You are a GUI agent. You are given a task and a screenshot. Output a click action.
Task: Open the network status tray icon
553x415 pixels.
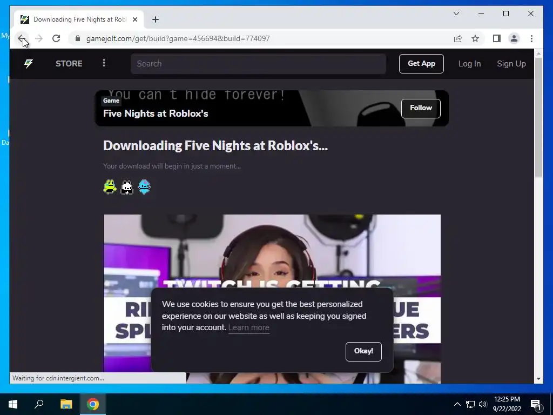(x=470, y=404)
